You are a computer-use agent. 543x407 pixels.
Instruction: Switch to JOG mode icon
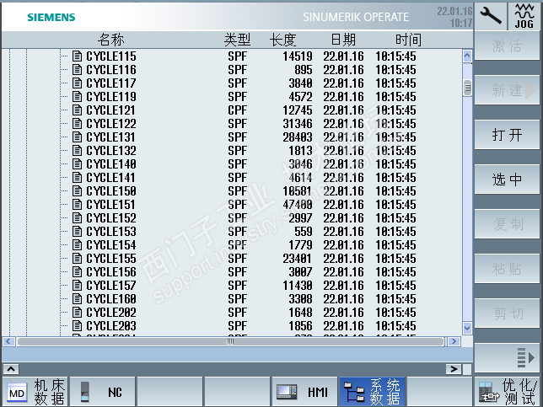[524, 15]
